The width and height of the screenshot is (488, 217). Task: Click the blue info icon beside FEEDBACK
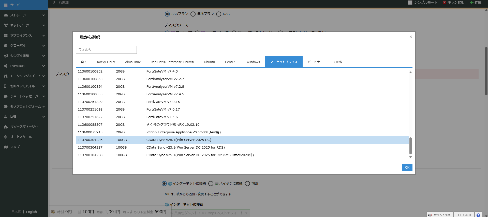click(478, 215)
